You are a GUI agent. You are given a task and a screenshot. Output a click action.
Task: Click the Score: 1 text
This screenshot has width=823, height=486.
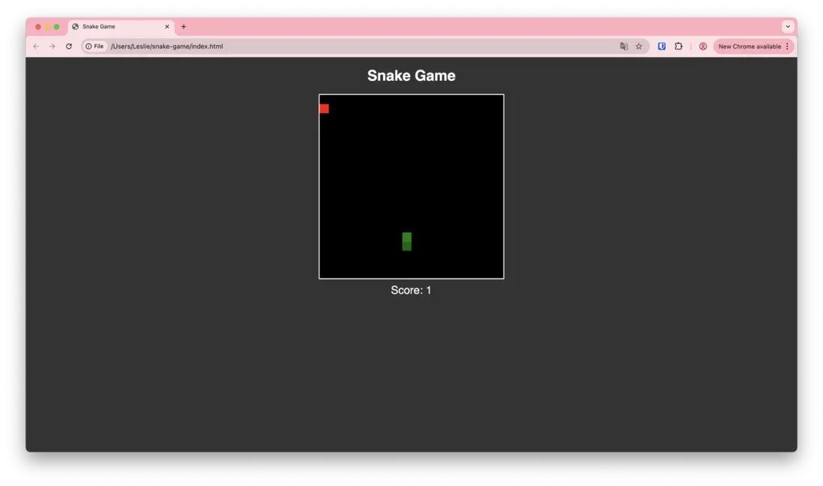pyautogui.click(x=411, y=290)
